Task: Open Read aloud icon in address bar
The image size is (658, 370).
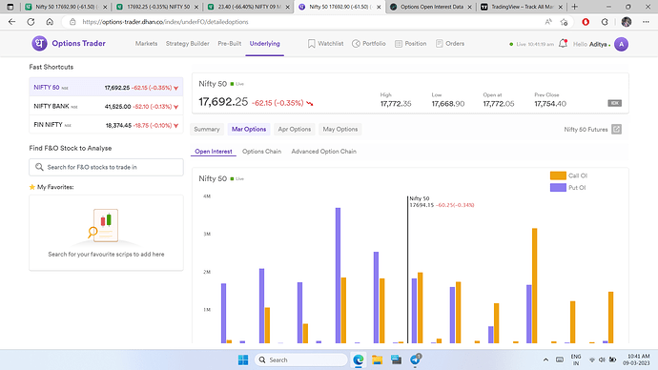Action: coord(548,22)
